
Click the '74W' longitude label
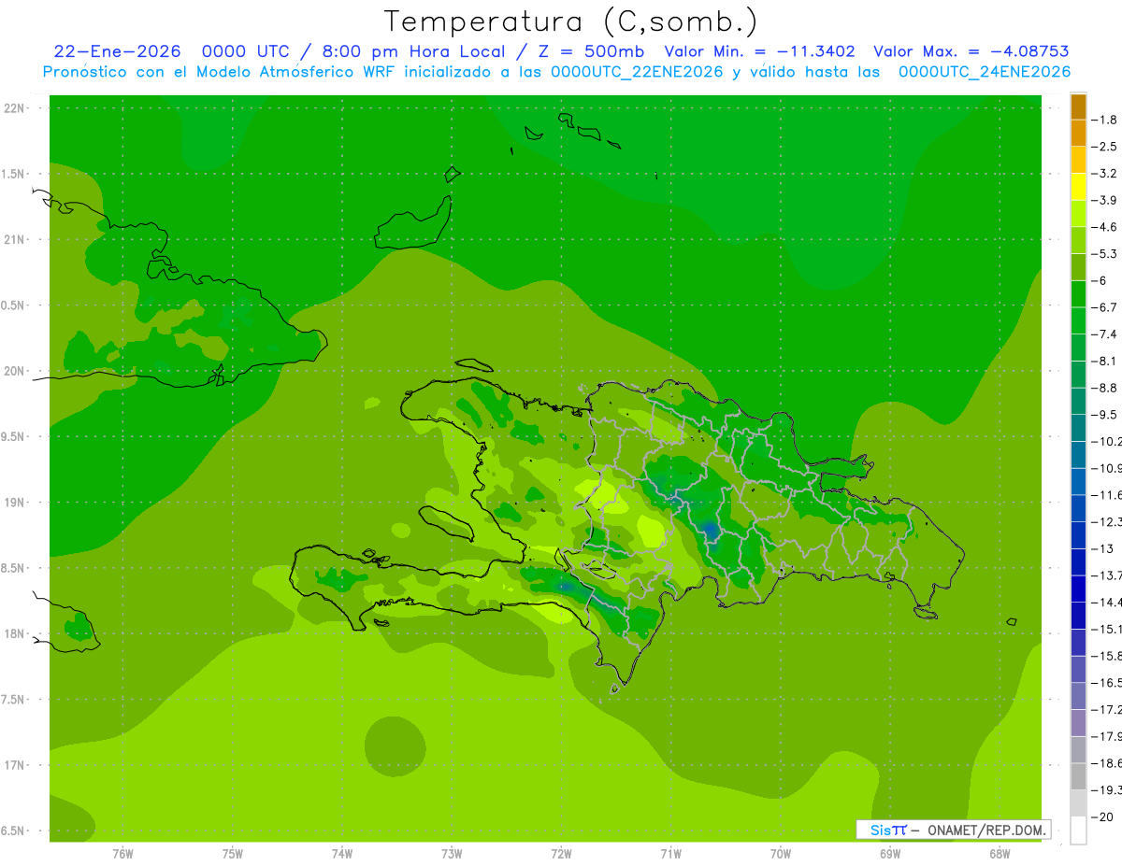pyautogui.click(x=342, y=853)
